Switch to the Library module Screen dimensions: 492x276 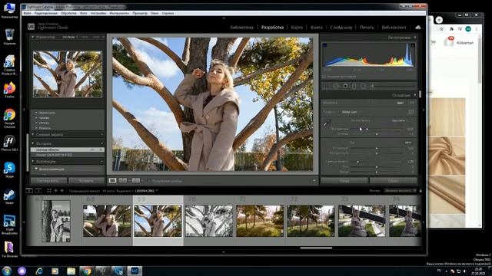pyautogui.click(x=241, y=28)
